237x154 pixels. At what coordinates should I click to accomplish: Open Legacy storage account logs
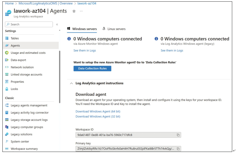tap(31, 120)
